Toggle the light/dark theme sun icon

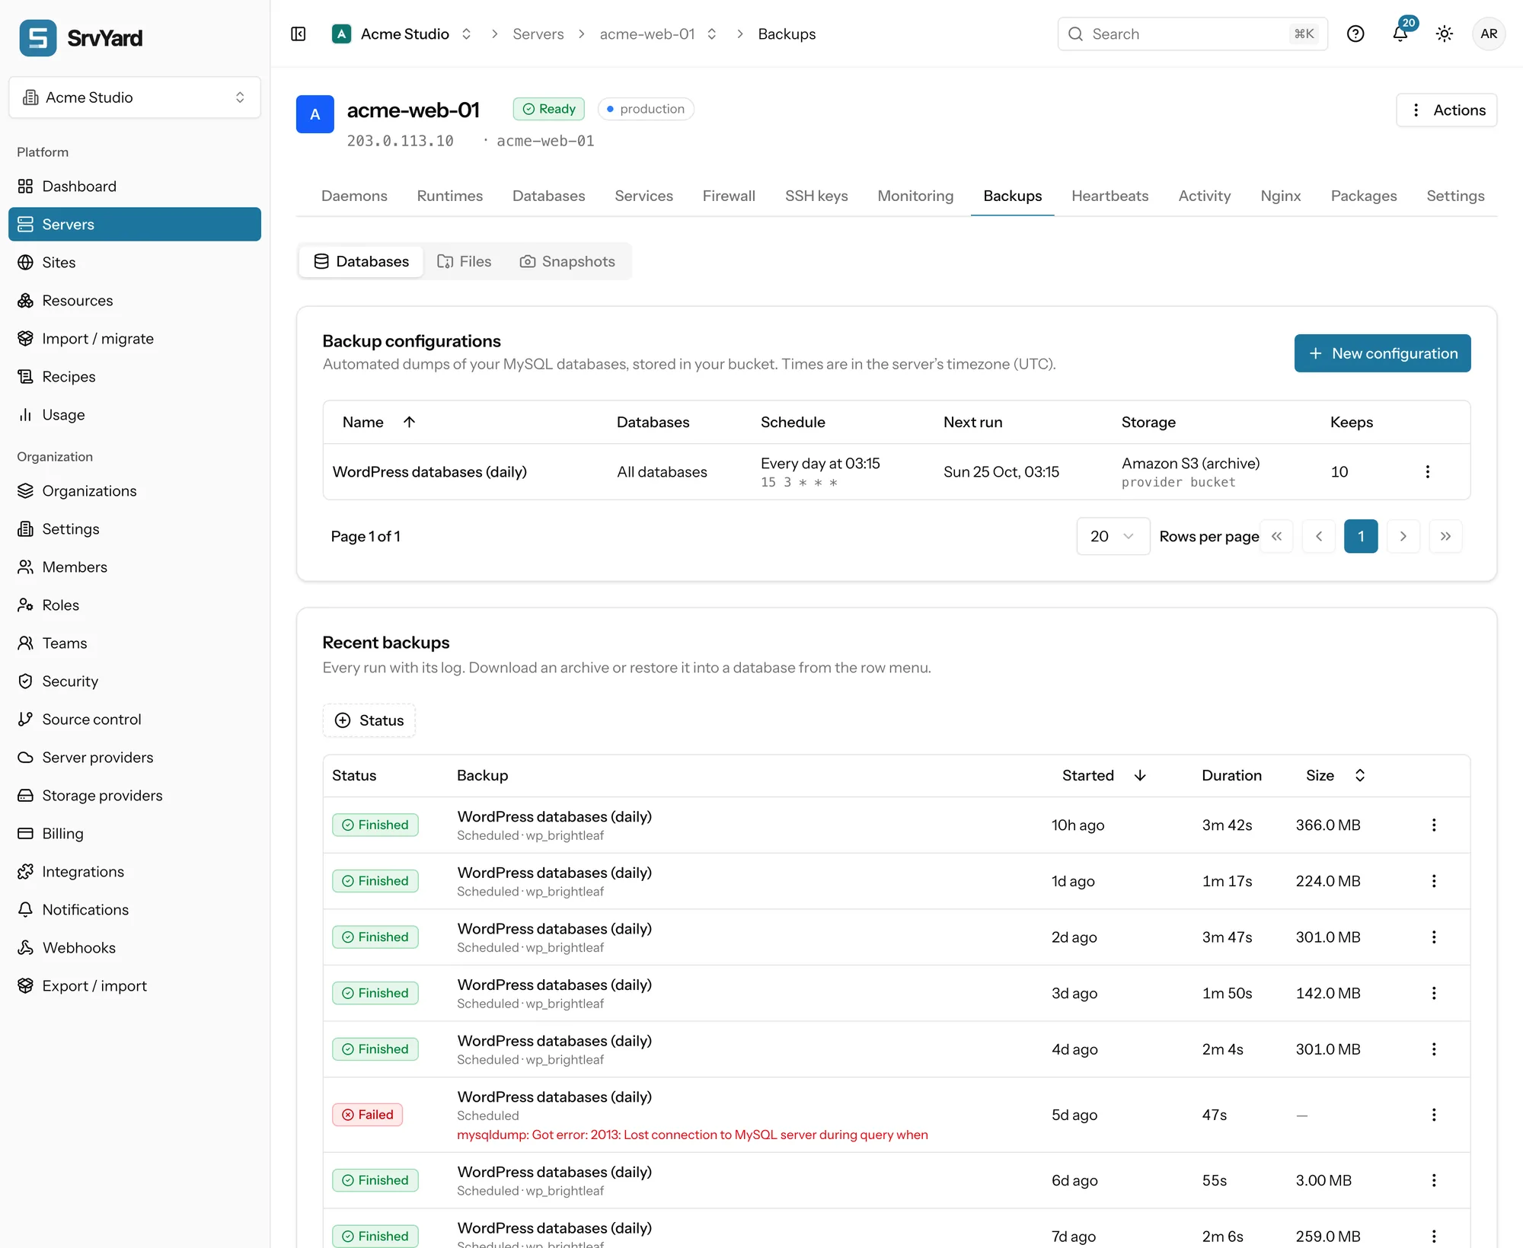tap(1445, 34)
